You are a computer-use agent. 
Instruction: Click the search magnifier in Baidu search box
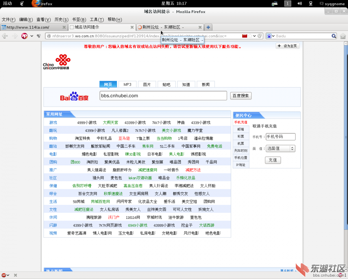334,36
